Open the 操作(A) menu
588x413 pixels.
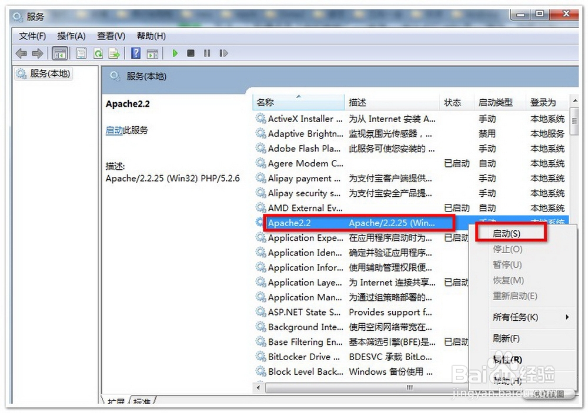71,36
